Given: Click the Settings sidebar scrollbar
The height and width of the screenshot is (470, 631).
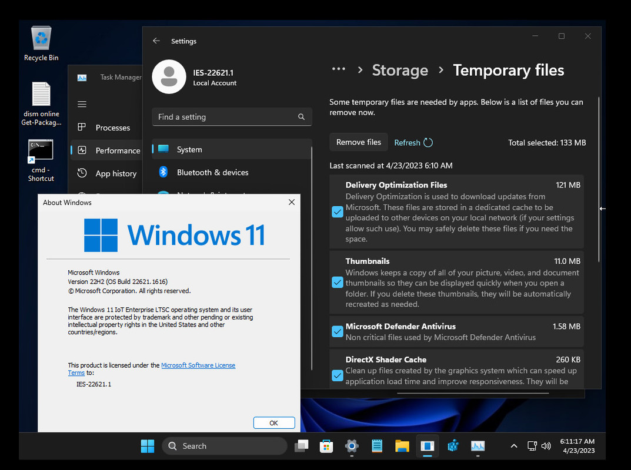Looking at the screenshot, I should pyautogui.click(x=312, y=258).
